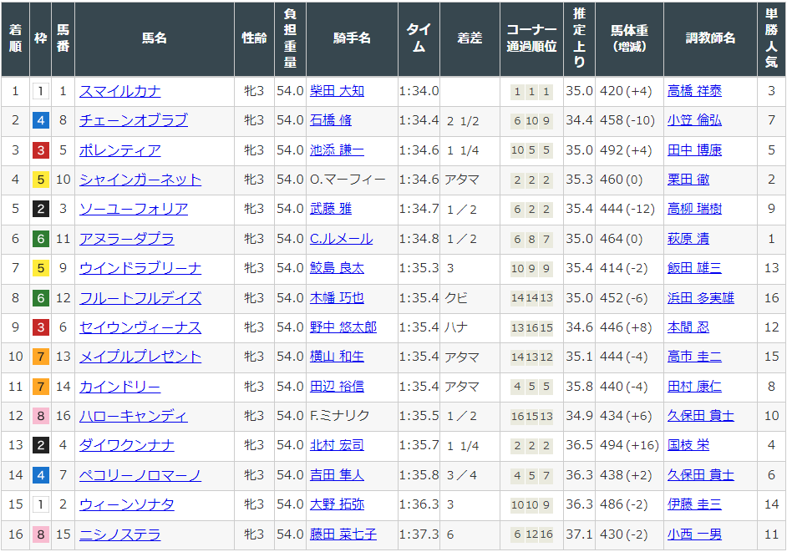Click the 騎手名 column header
Viewport: 787px width, 552px height.
[x=352, y=38]
